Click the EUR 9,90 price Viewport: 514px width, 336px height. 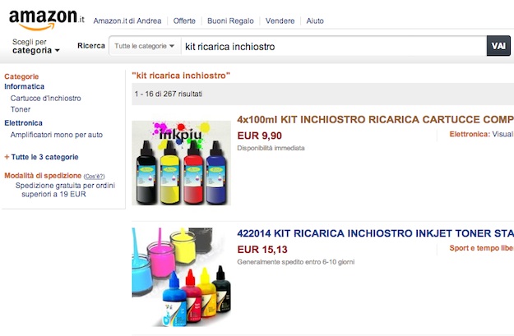[260, 136]
